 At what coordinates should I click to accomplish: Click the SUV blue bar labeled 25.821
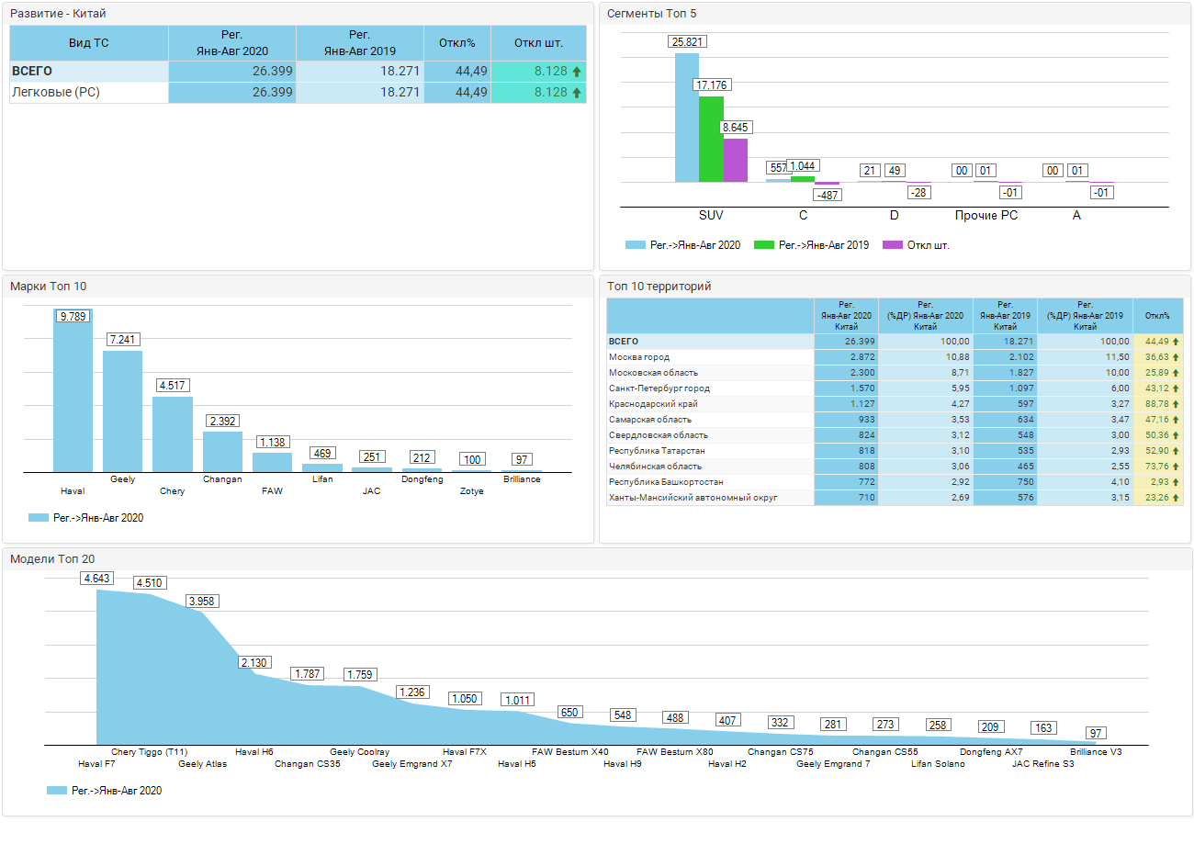pos(687,118)
